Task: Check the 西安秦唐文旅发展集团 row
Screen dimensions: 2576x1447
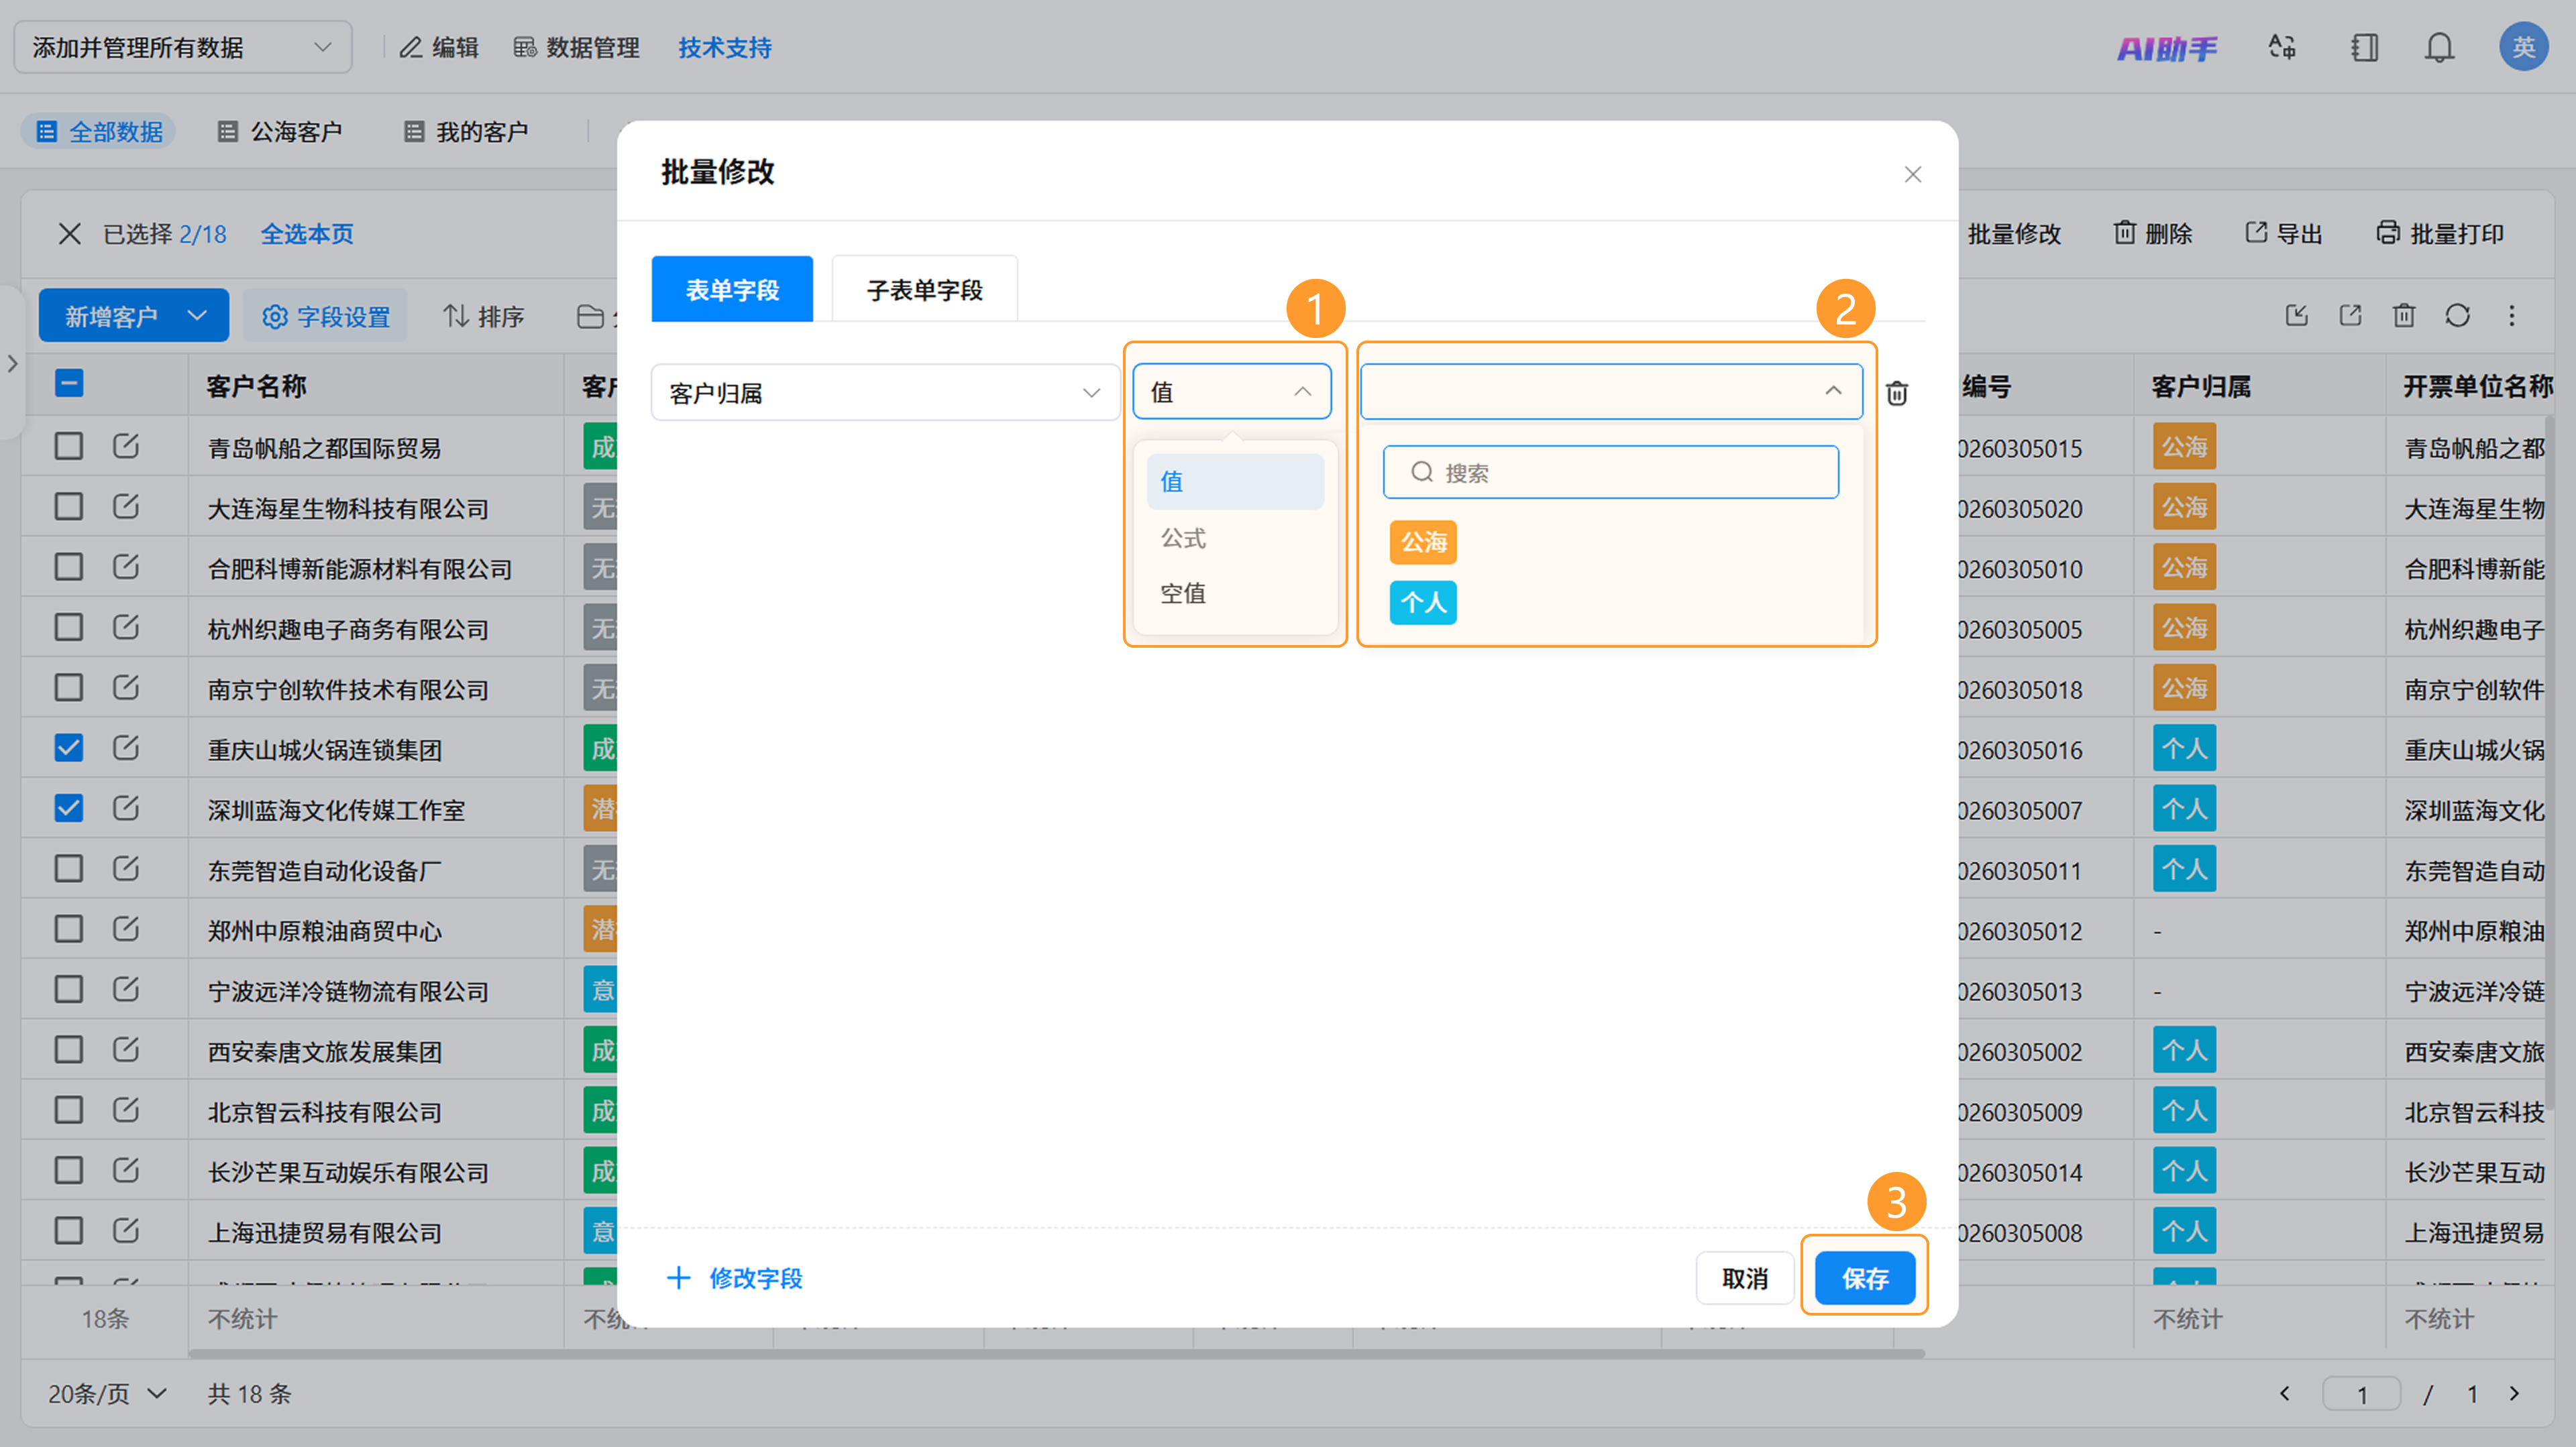Action: point(69,1049)
